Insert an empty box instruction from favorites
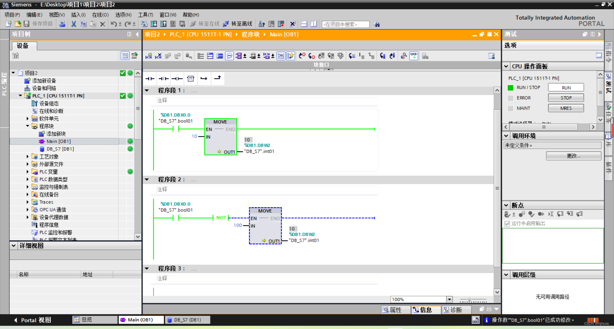Image resolution: width=614 pixels, height=329 pixels. 191,79
